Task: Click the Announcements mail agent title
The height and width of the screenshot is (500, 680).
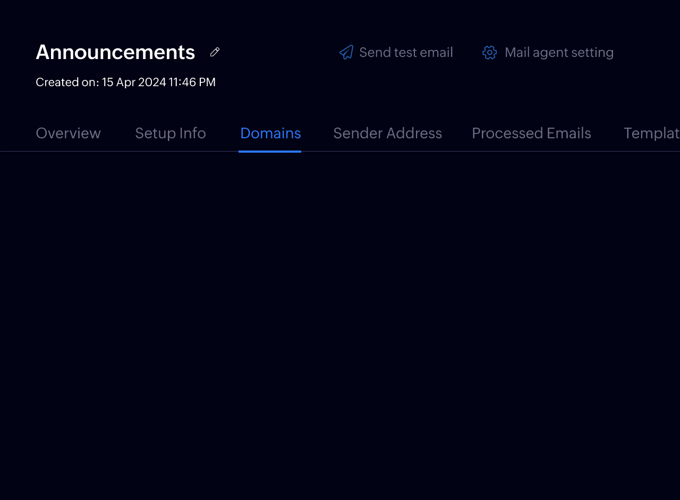Action: point(115,52)
